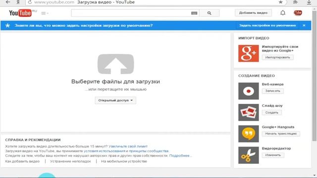Open notifications bell
317x178 pixels.
pyautogui.click(x=283, y=13)
